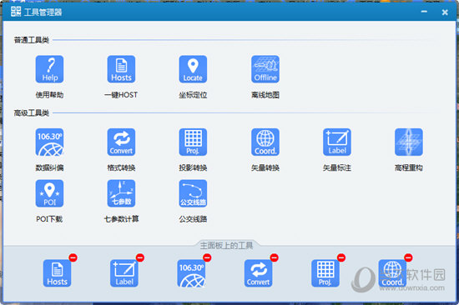459x305 pixels.
Task: Open the 七参数 calculation tool icon
Action: pos(121,193)
